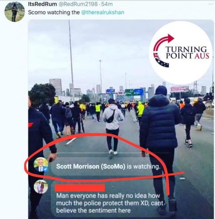Image resolution: width=215 pixels, height=219 pixels.
Task: Click the red redacted commenter name bar
Action: (x=80, y=188)
